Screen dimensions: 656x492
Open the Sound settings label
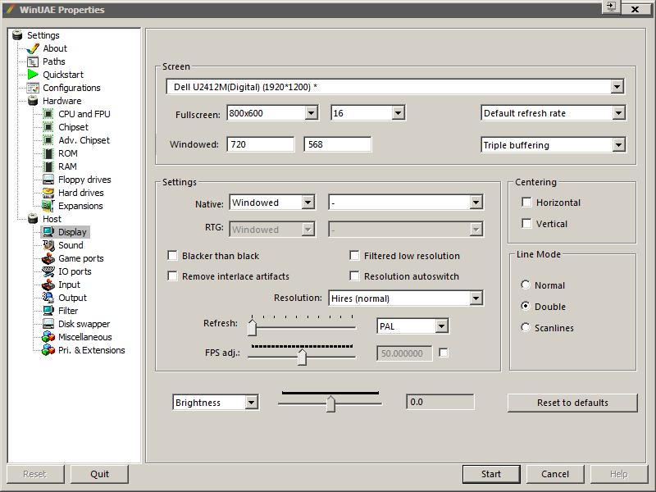[71, 245]
